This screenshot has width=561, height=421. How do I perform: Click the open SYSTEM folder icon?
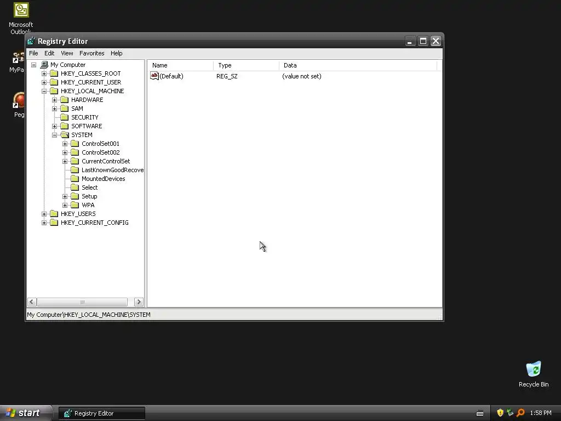(65, 135)
